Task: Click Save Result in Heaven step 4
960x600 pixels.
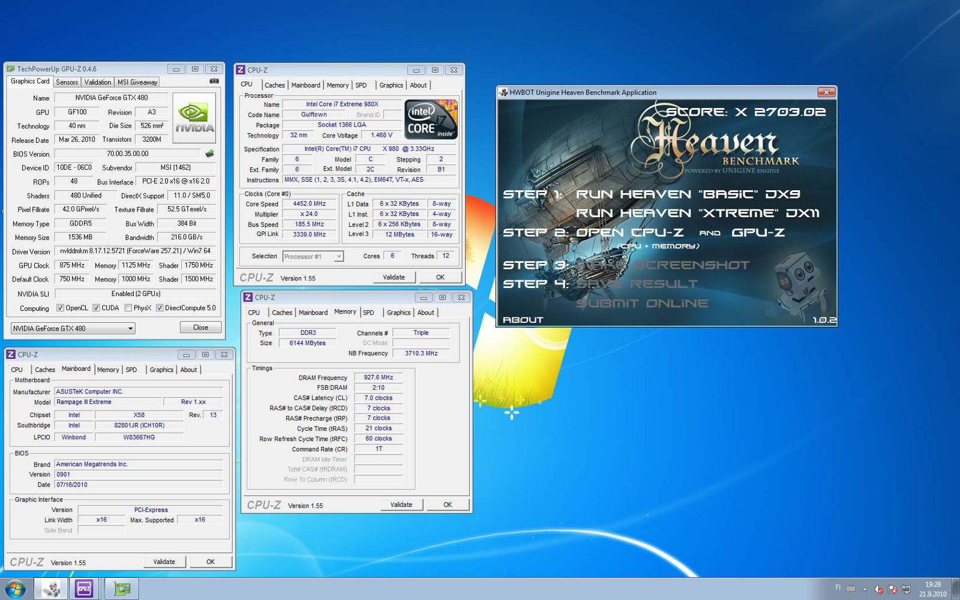Action: click(x=637, y=284)
